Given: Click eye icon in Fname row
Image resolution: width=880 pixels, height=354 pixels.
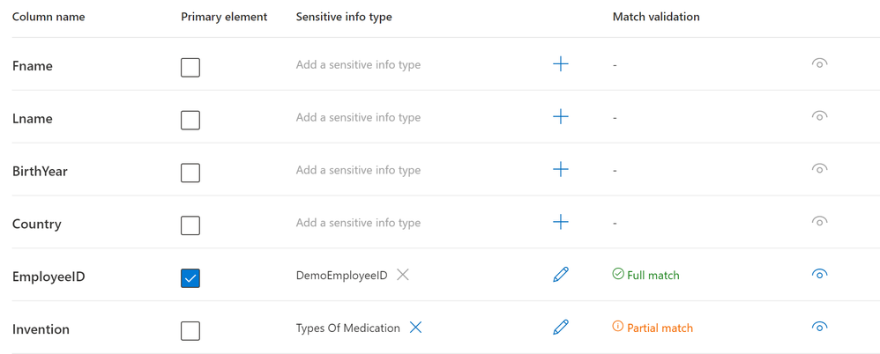Looking at the screenshot, I should click(819, 64).
